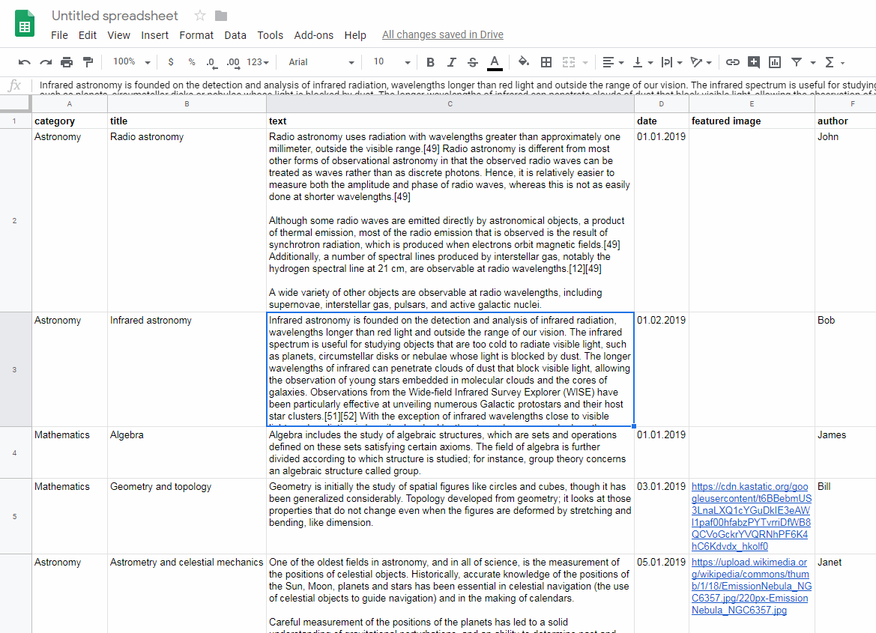Click the Create a filter icon
The width and height of the screenshot is (876, 633).
797,62
